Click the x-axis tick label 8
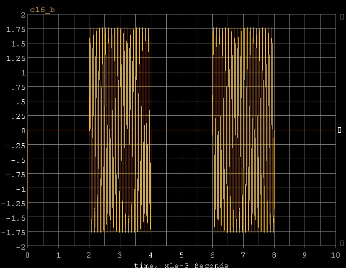The width and height of the screenshot is (346, 268). 274,255
